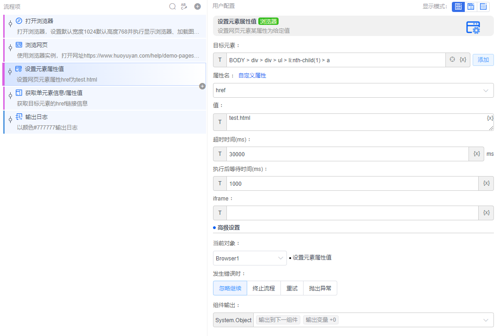Screen dimensions: 499x336
Task: Click the add step plus icon in the 流程项 header
Action: (x=197, y=6)
